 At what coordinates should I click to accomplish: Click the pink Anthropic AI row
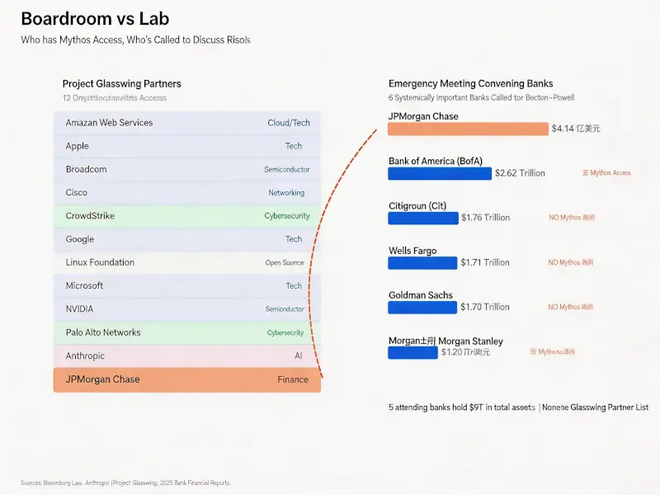187,356
